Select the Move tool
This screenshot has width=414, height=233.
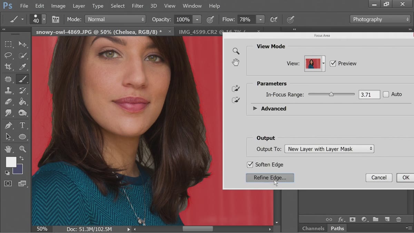(22, 44)
